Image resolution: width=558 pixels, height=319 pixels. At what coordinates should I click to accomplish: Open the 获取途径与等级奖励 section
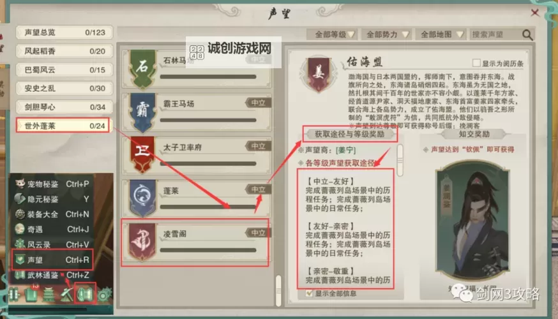[x=349, y=134]
